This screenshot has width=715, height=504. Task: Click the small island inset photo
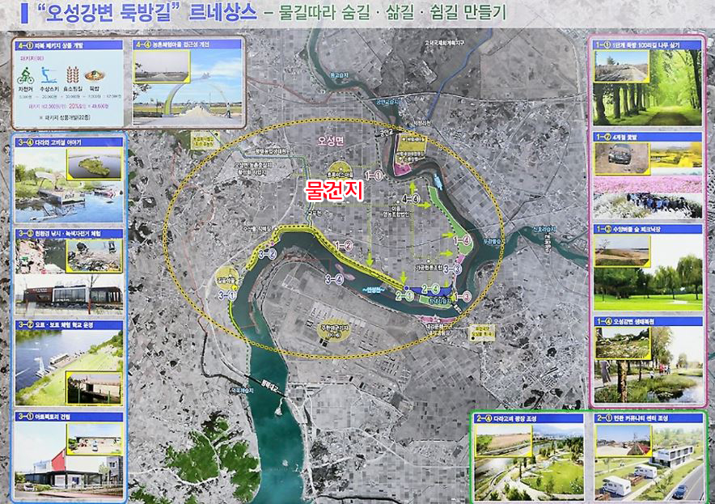click(95, 165)
